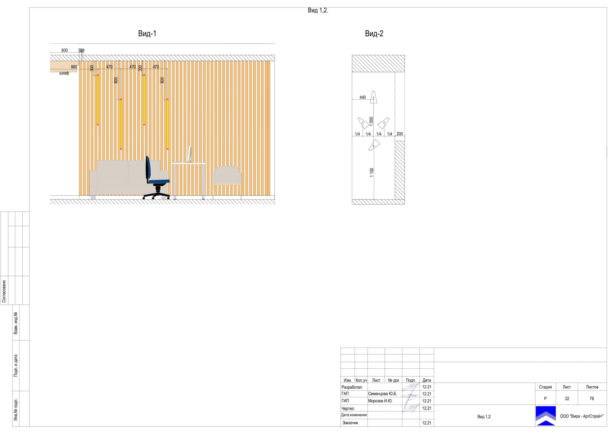Click the 'Инв.№ подп.' side label

click(x=16, y=410)
